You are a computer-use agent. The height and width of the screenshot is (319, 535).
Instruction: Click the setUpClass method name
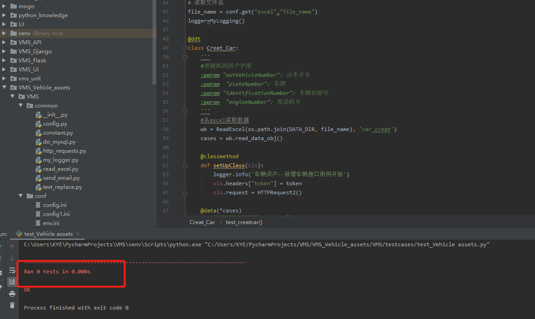pos(229,165)
